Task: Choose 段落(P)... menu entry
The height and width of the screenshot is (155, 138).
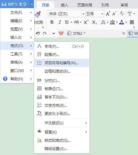Action: point(62,55)
